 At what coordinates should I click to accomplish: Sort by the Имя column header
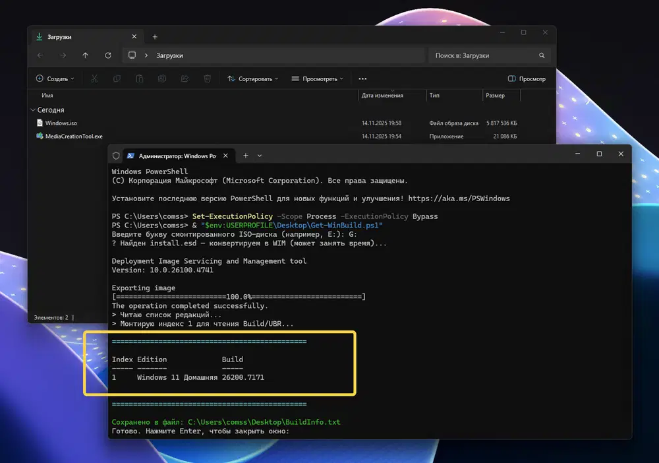pos(47,96)
